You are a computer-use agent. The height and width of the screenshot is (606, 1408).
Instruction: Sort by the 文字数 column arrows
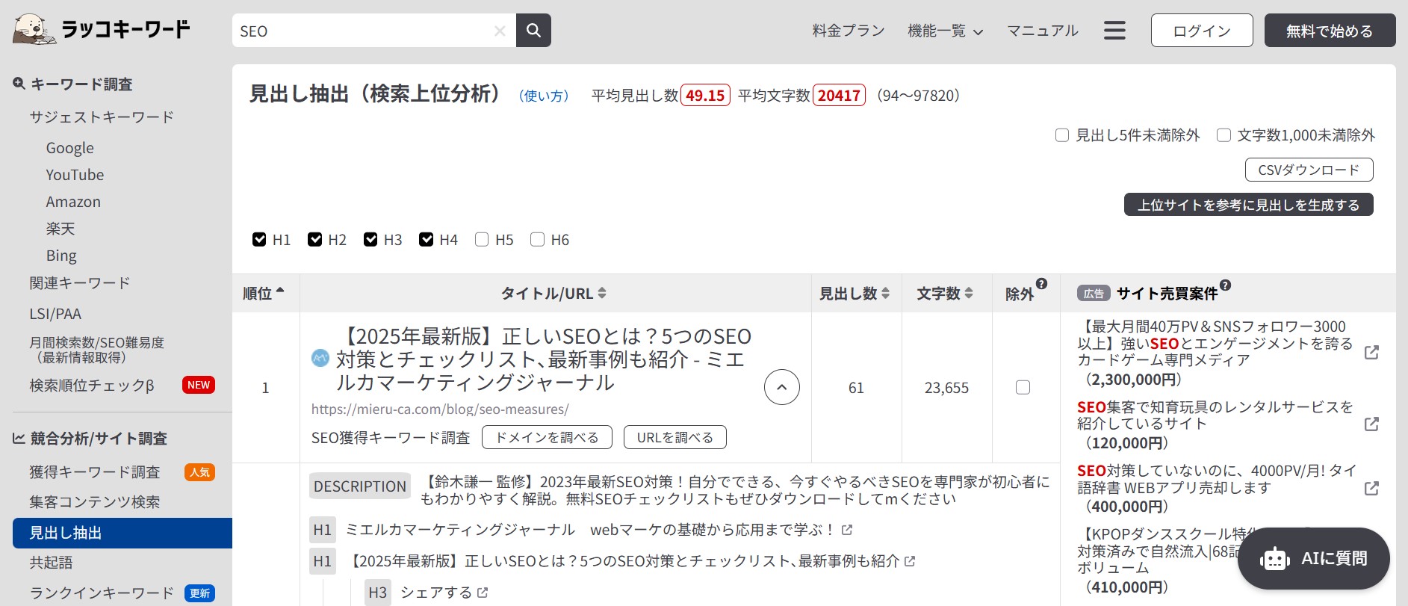coord(969,294)
